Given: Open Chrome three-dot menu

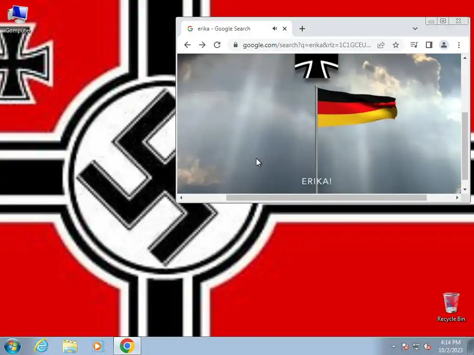Looking at the screenshot, I should pos(459,45).
